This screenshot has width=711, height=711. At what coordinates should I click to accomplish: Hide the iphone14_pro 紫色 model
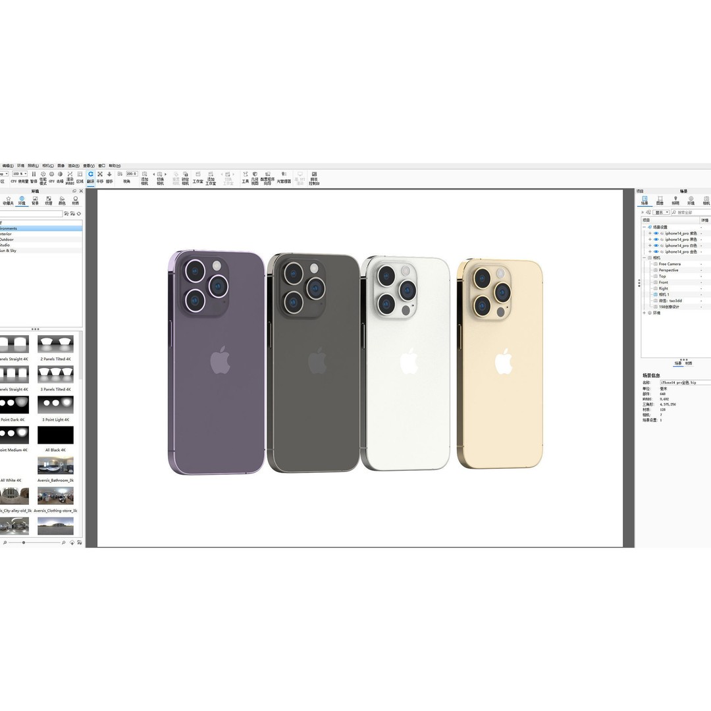click(x=656, y=234)
